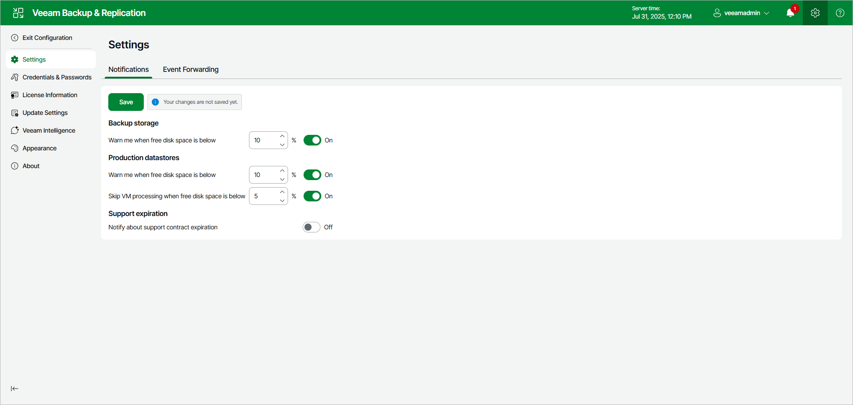Click the Veeam Backup & Replication title
The image size is (853, 405).
(89, 13)
